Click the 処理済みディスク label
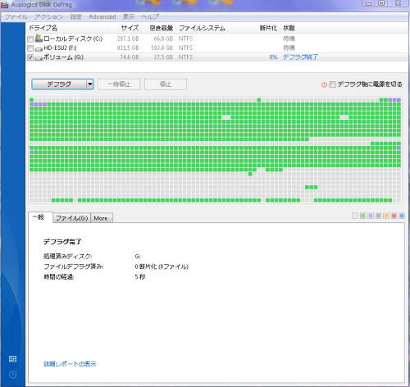Image resolution: width=410 pixels, height=387 pixels. pyautogui.click(x=68, y=257)
